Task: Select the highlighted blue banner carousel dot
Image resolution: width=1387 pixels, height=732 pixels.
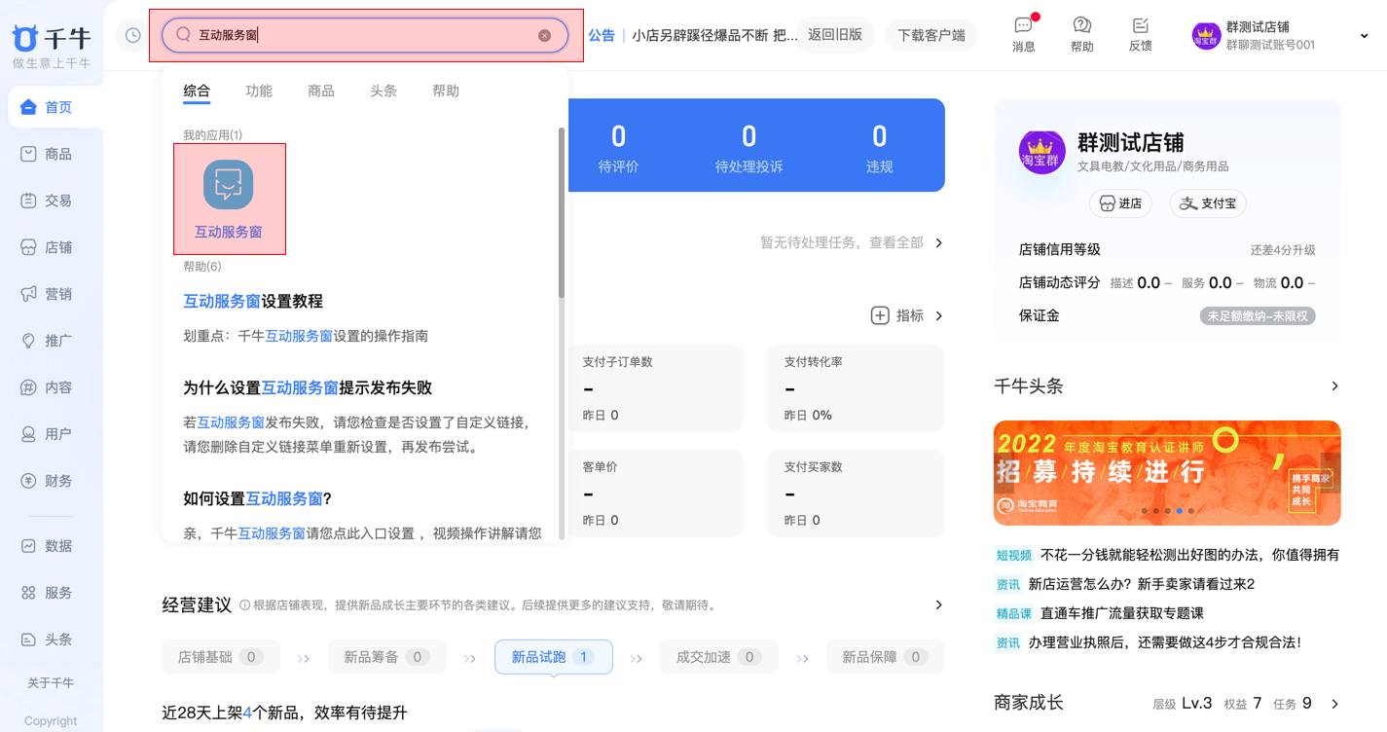Action: (1179, 511)
